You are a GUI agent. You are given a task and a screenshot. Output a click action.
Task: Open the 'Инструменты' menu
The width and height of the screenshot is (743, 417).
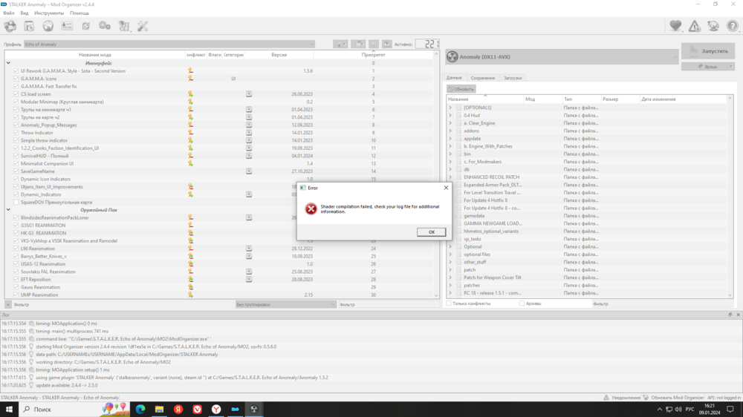click(49, 13)
